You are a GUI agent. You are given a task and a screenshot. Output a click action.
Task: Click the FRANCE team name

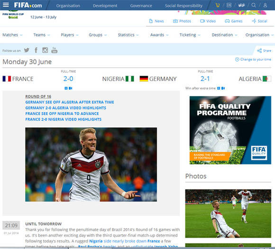click(x=23, y=79)
